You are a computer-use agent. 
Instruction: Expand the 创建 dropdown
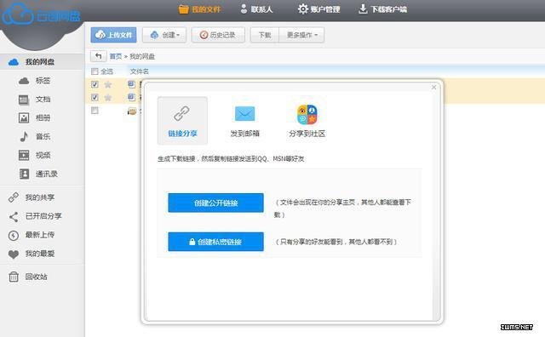164,35
